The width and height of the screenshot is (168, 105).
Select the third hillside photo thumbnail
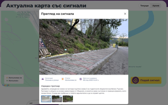pyautogui.click(x=68, y=99)
